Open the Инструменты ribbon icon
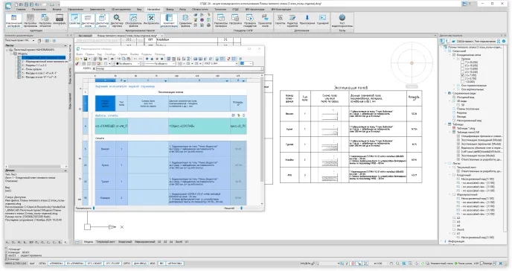 pyautogui.click(x=151, y=20)
